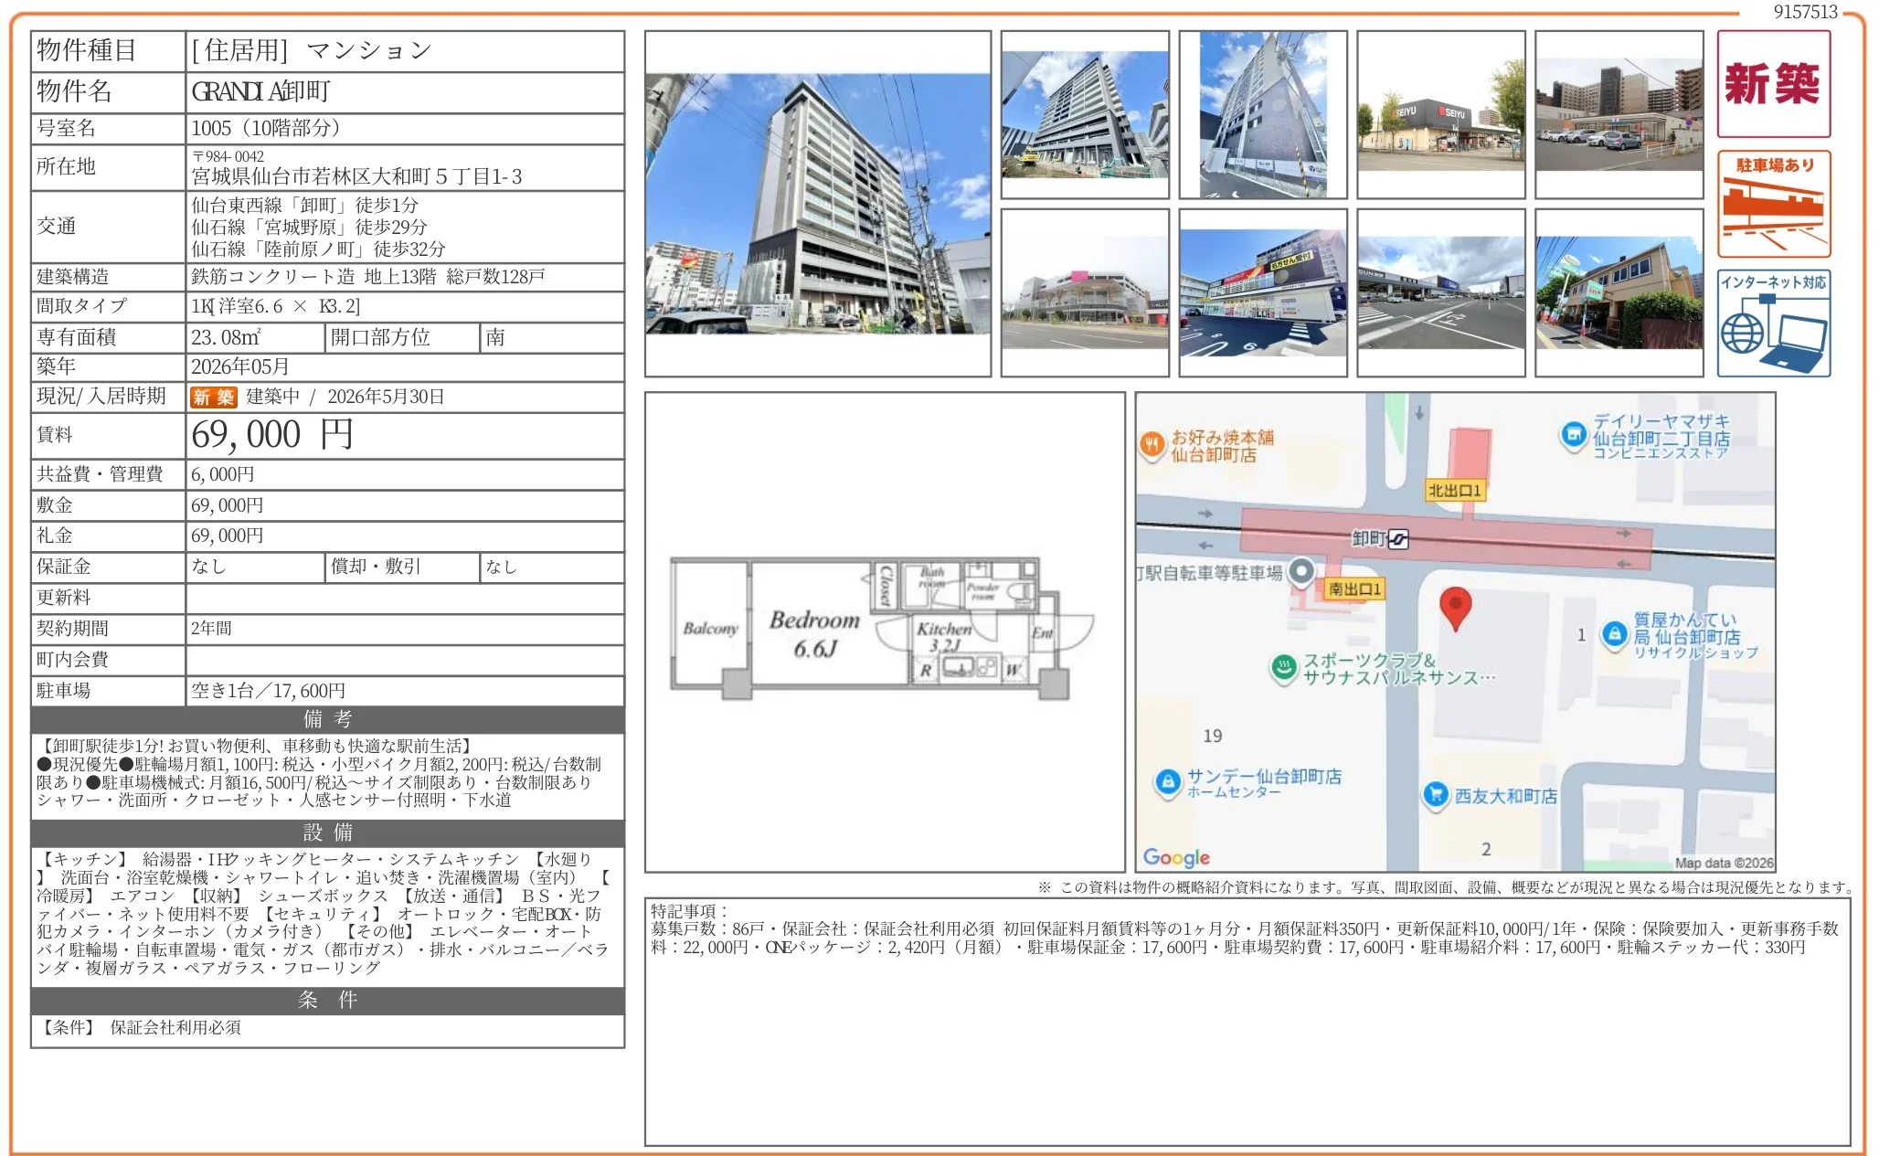Click the 南出口1 exit label on map

click(x=1354, y=589)
